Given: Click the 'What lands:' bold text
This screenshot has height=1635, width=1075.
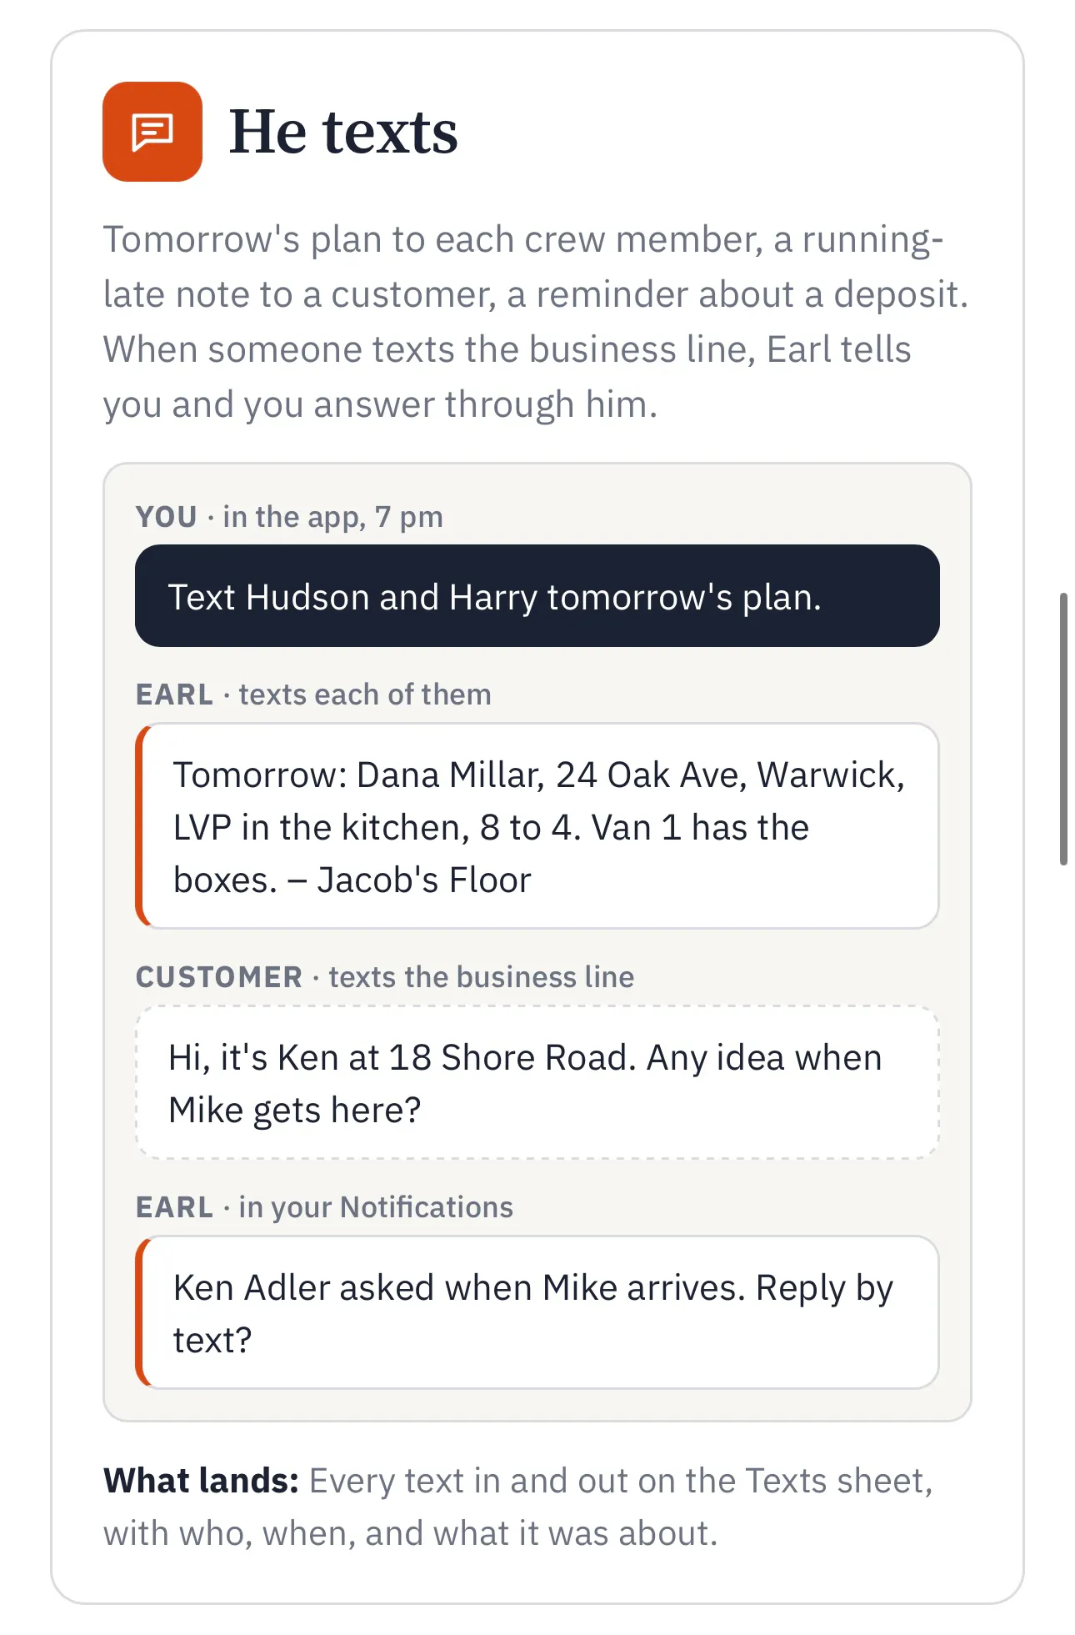Looking at the screenshot, I should click(201, 1481).
